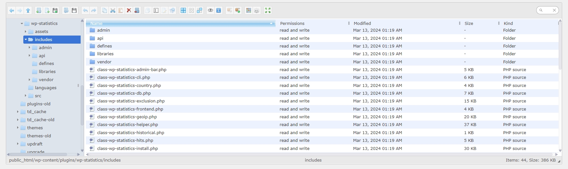Expand the themes folder in the tree
568x169 pixels.
pyautogui.click(x=18, y=128)
